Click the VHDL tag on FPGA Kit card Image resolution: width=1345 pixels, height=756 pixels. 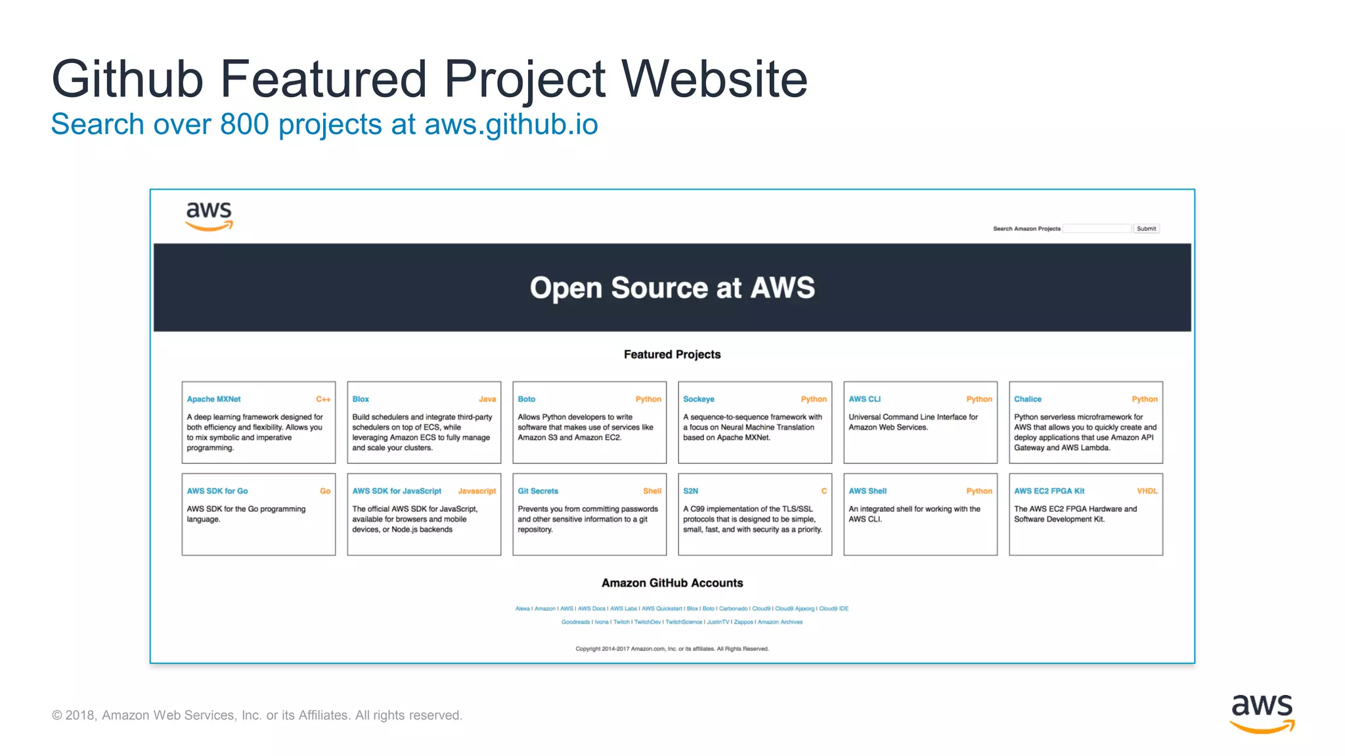point(1147,491)
